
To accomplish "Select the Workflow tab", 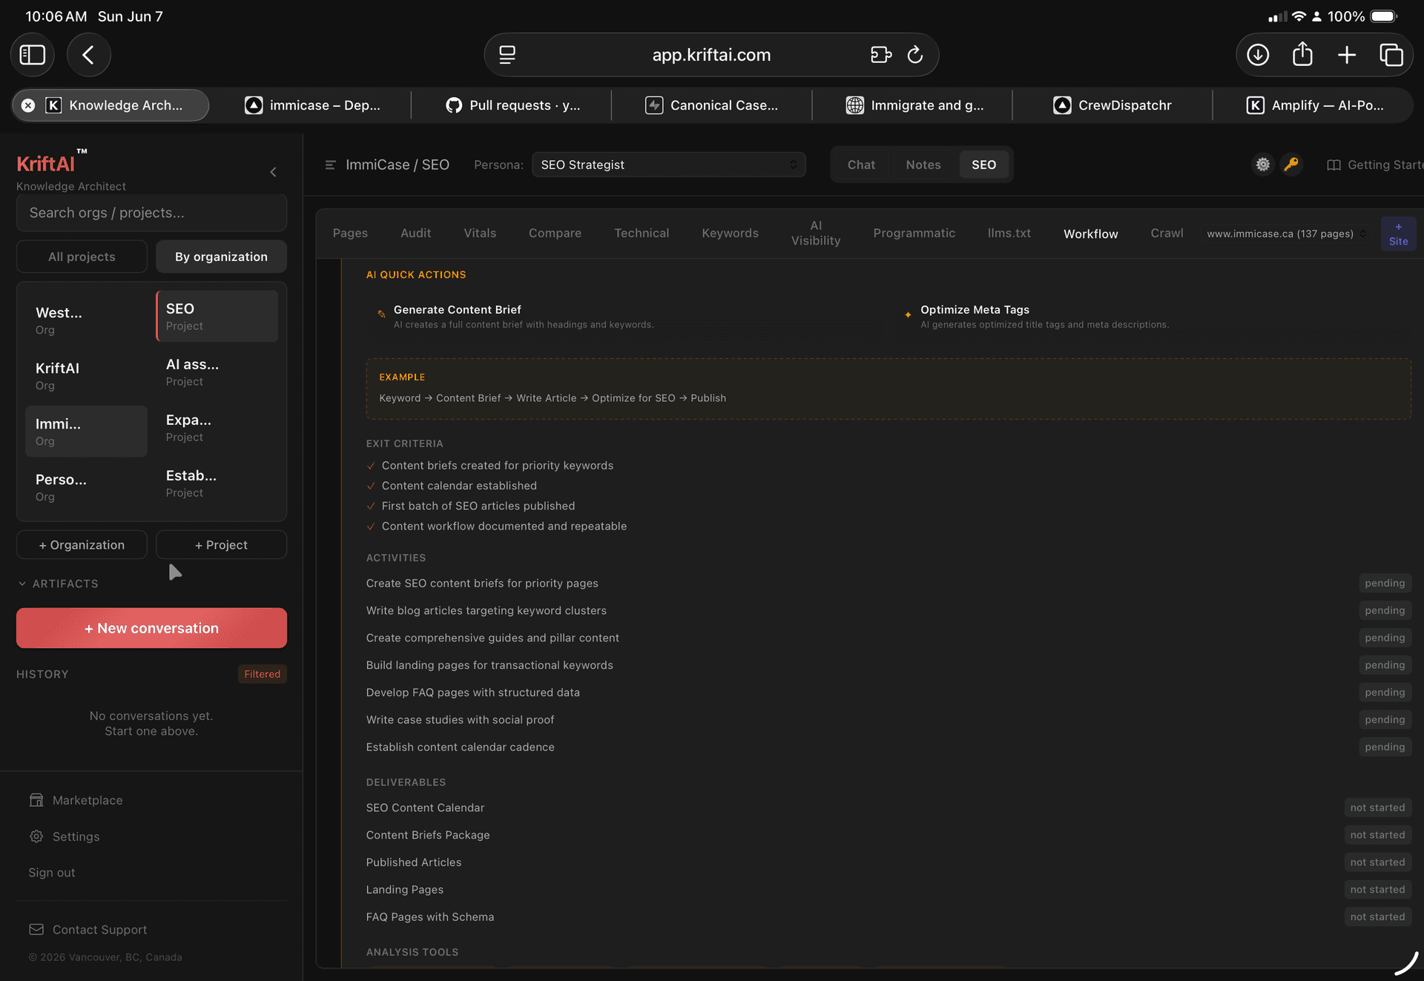I will pyautogui.click(x=1090, y=234).
